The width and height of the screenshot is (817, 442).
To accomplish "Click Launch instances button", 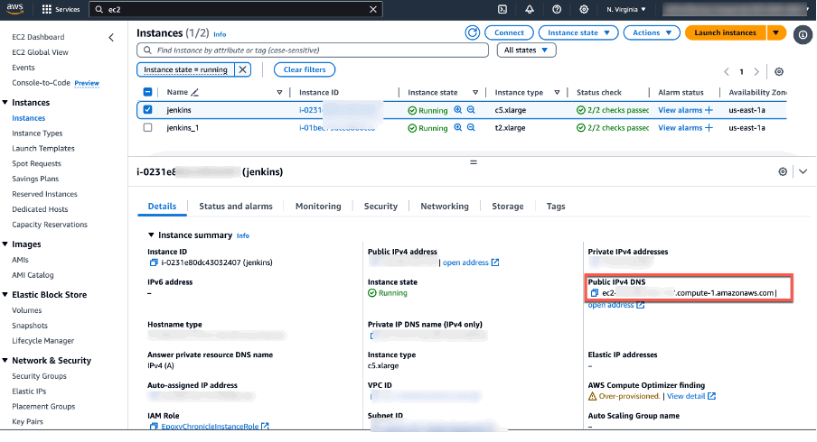I will (x=726, y=32).
